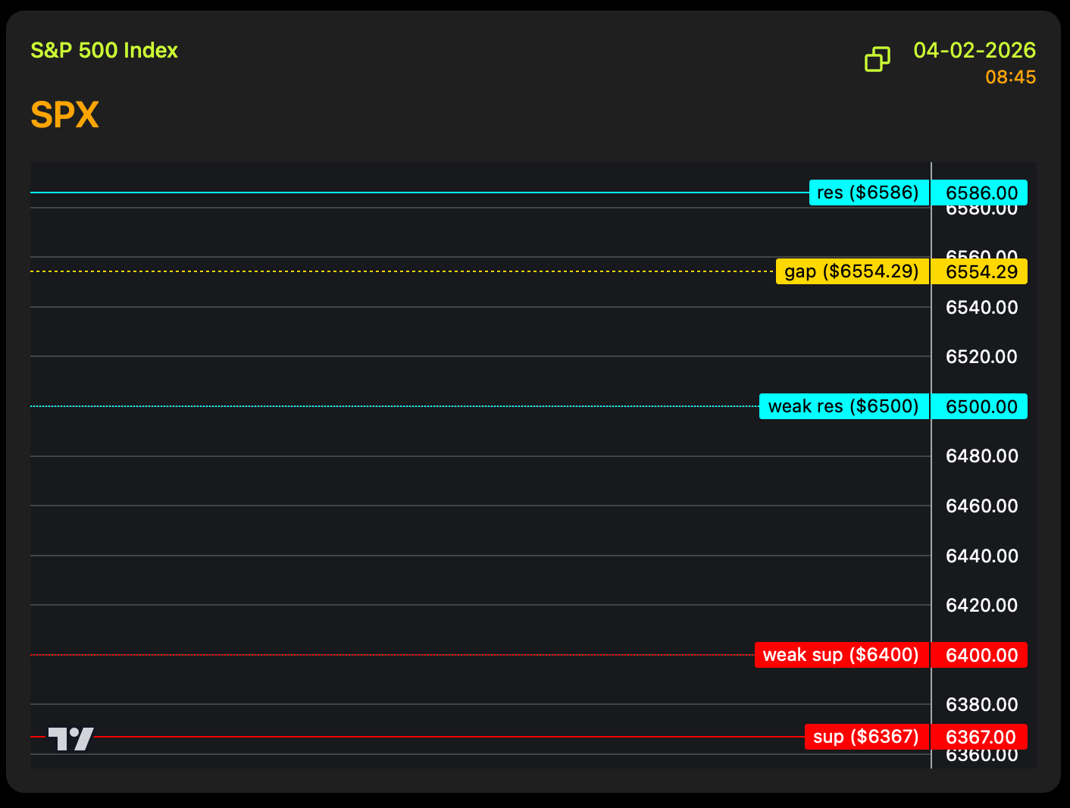Select the weak res ($6500) label
1070x808 pixels.
(843, 406)
